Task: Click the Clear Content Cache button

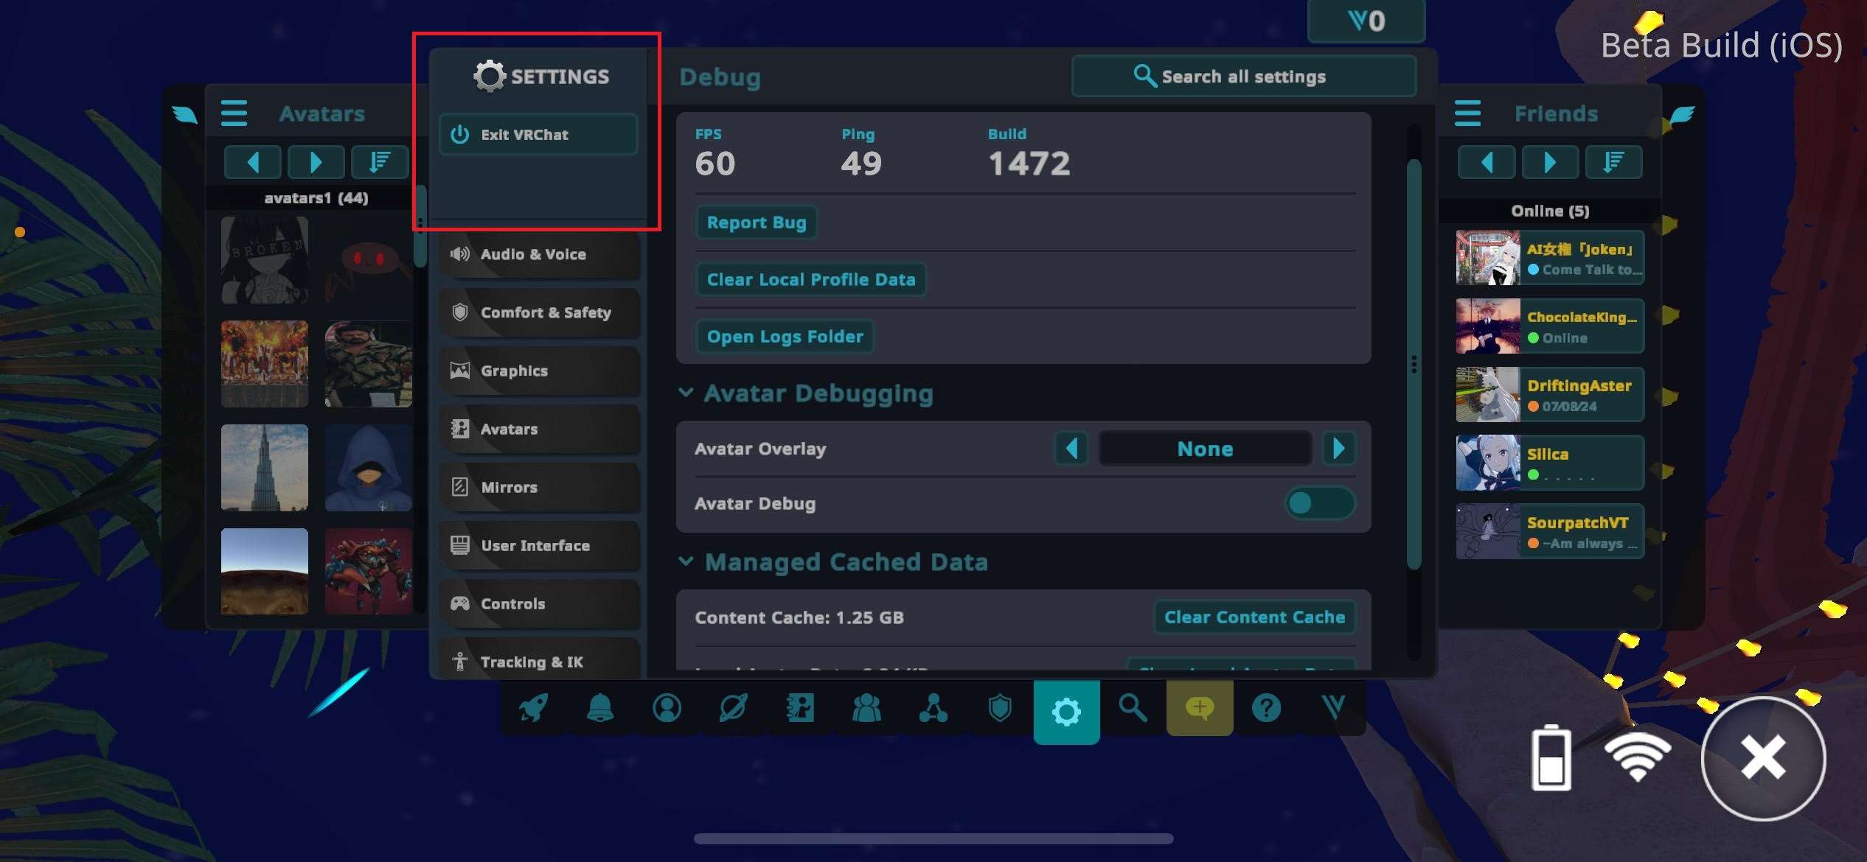Action: 1254,617
